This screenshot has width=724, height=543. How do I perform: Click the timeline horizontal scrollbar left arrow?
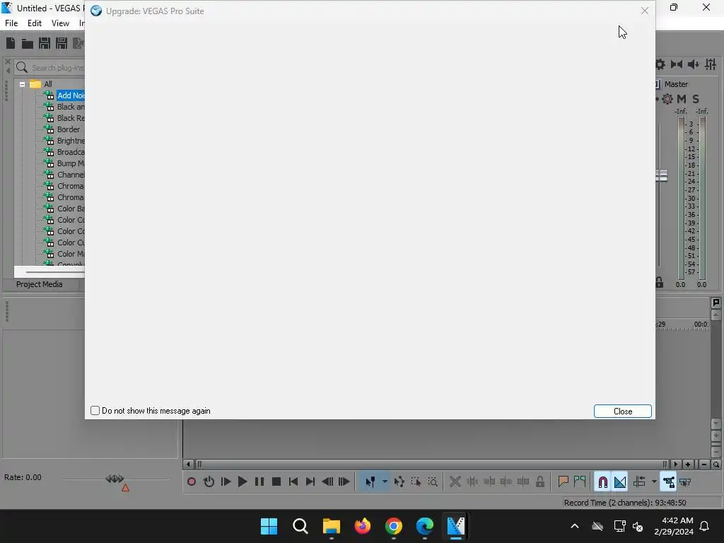pos(188,464)
